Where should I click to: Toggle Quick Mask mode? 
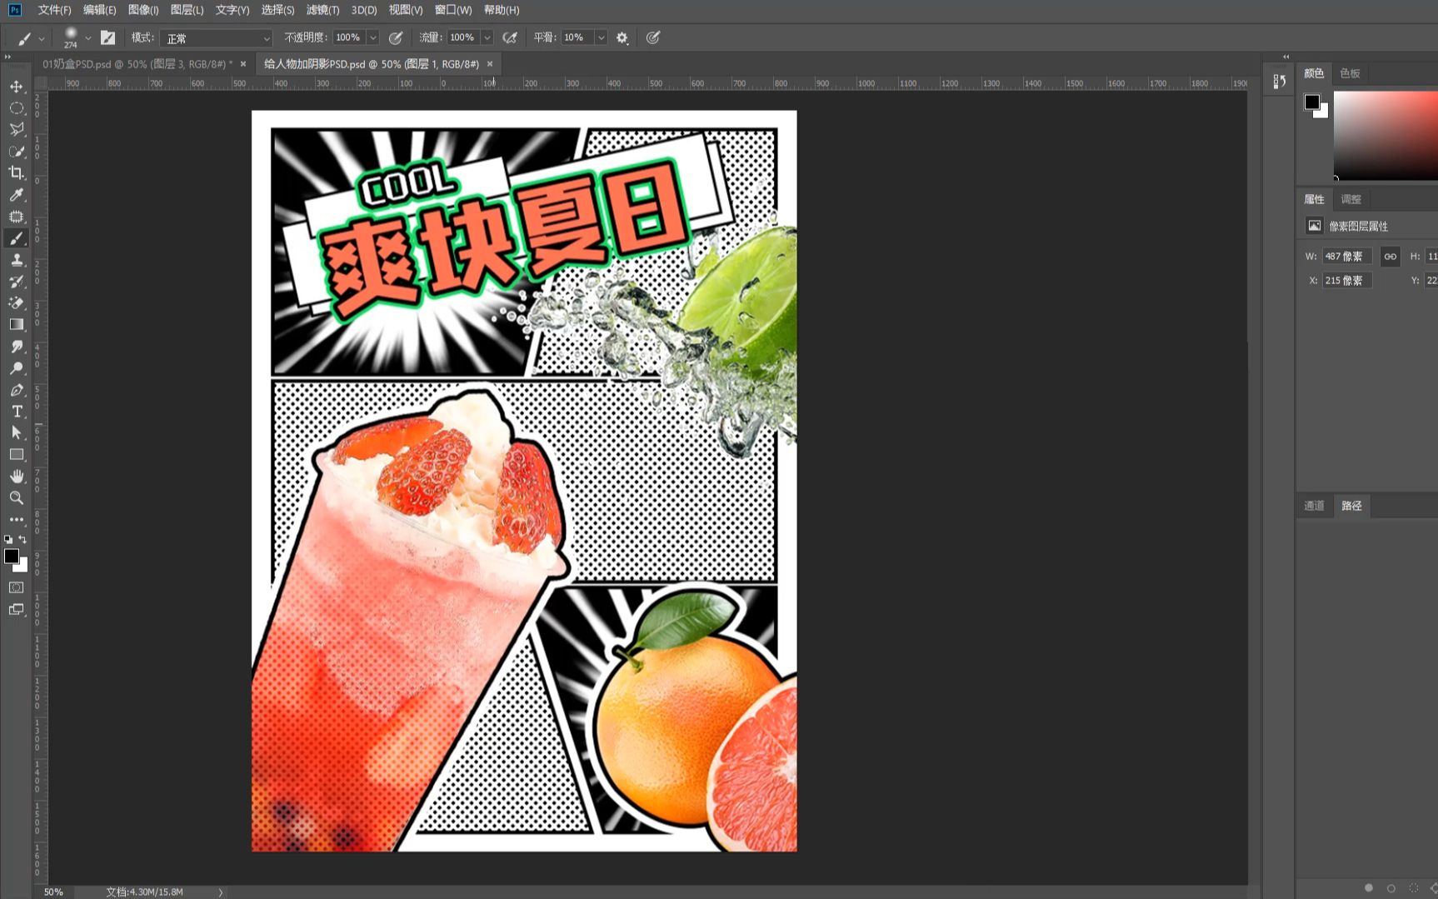point(17,587)
